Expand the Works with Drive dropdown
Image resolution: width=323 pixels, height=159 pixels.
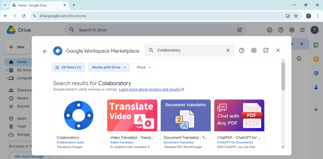tap(109, 67)
